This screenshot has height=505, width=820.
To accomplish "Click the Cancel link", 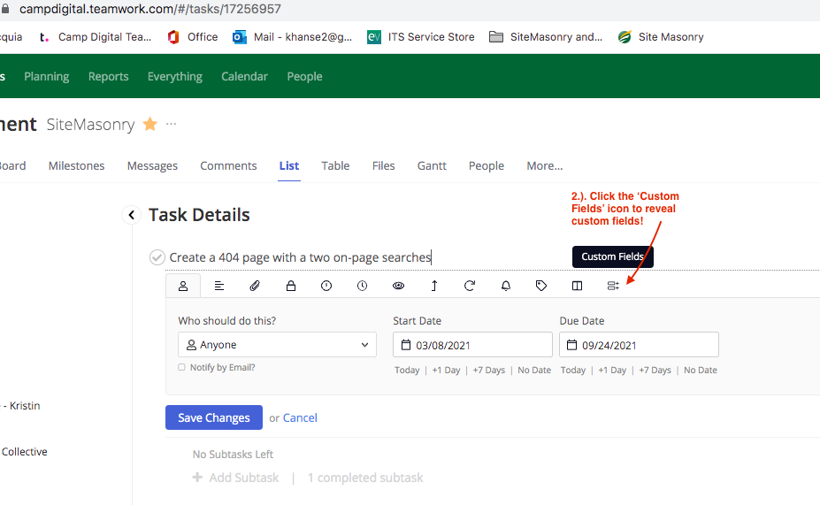I will [x=300, y=417].
